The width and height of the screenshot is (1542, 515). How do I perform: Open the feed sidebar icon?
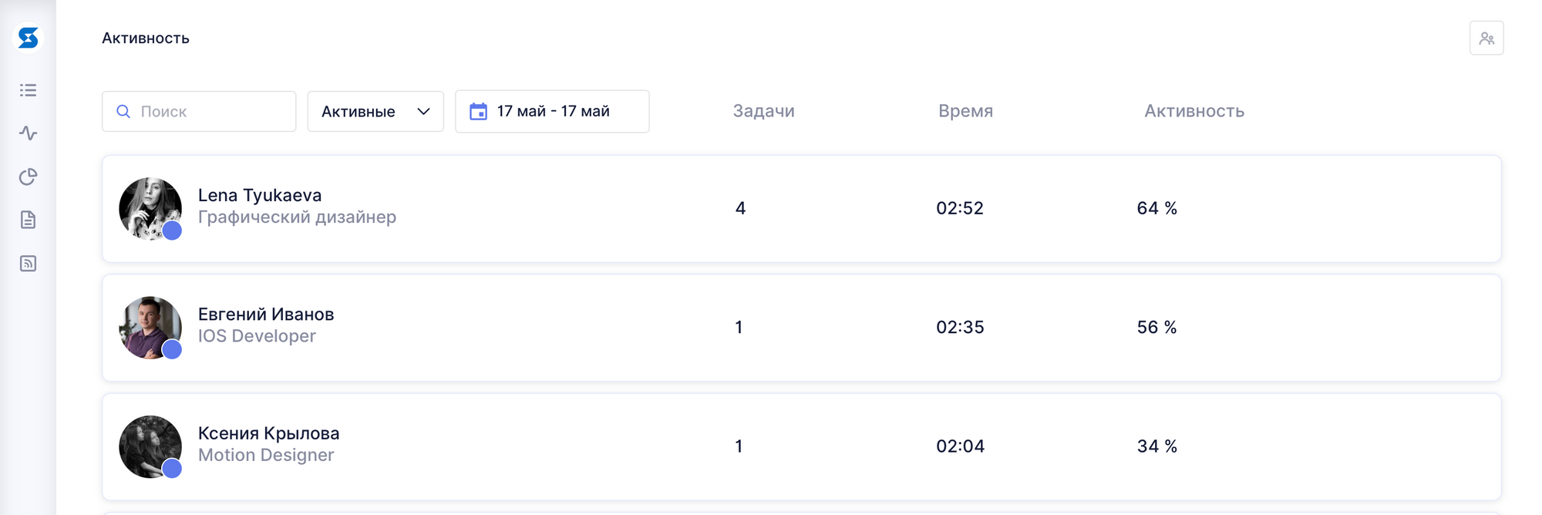pyautogui.click(x=29, y=264)
